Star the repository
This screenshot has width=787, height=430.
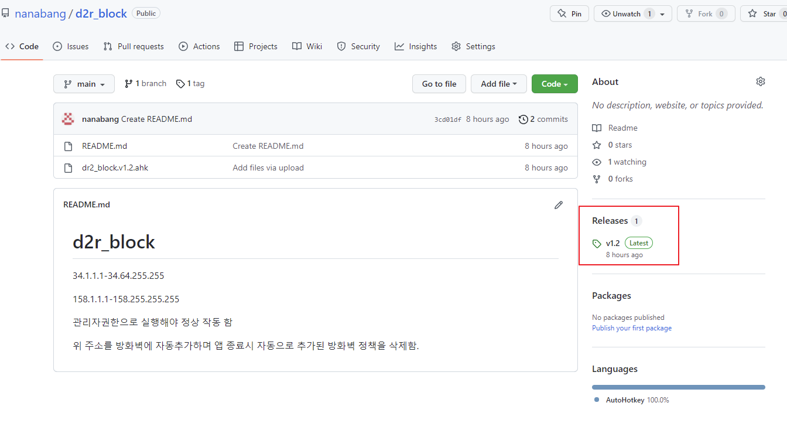pos(764,13)
